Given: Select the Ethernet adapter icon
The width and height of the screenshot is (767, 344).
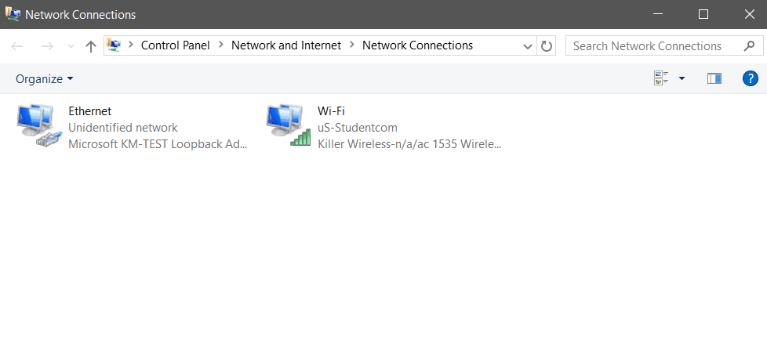Looking at the screenshot, I should (x=38, y=126).
